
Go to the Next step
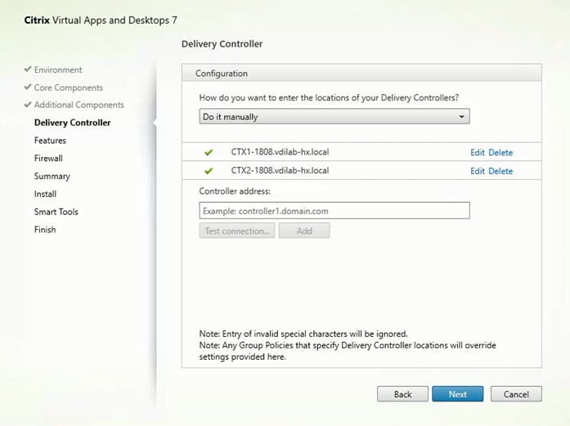458,394
